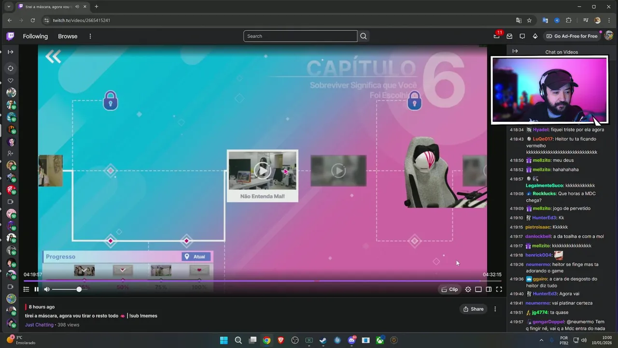Click Go Ad-Free for Free button
This screenshot has height=348, width=618.
(572, 36)
